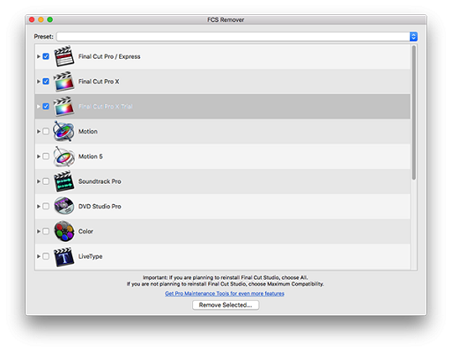Viewport: 452px width, 352px height.
Task: Click the Final Cut Pro / Express clapperboard icon
Action: tap(63, 56)
